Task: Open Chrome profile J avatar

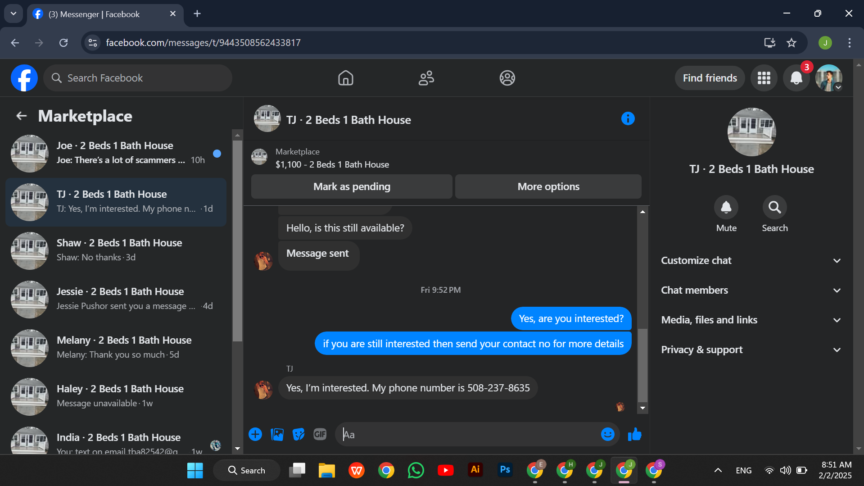Action: [x=825, y=43]
